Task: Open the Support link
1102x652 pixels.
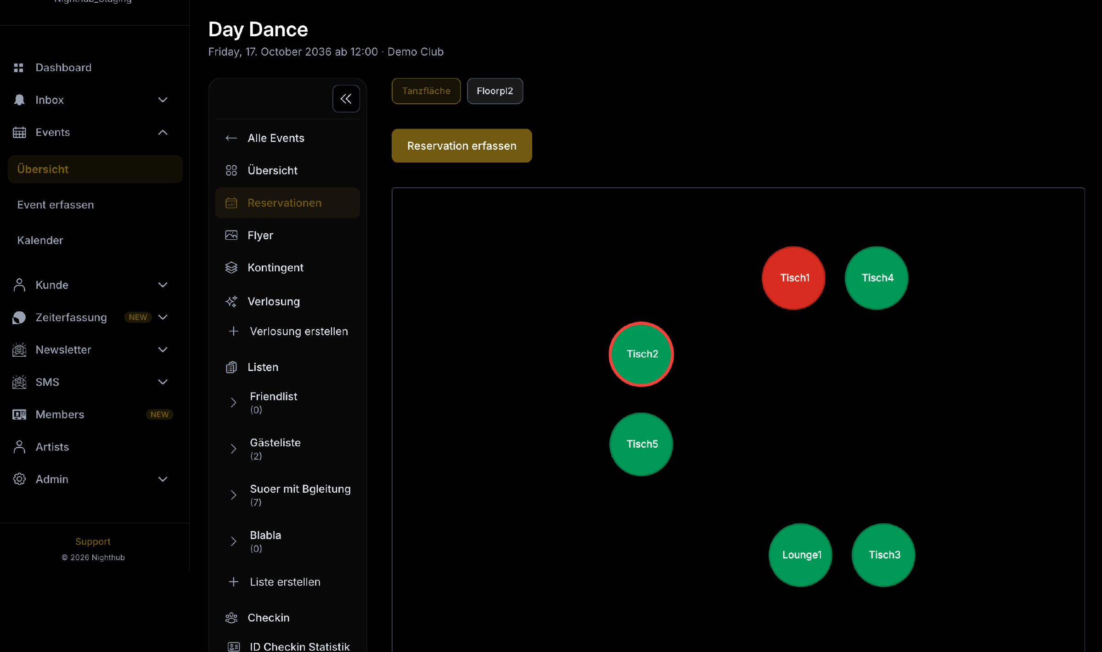Action: 93,541
